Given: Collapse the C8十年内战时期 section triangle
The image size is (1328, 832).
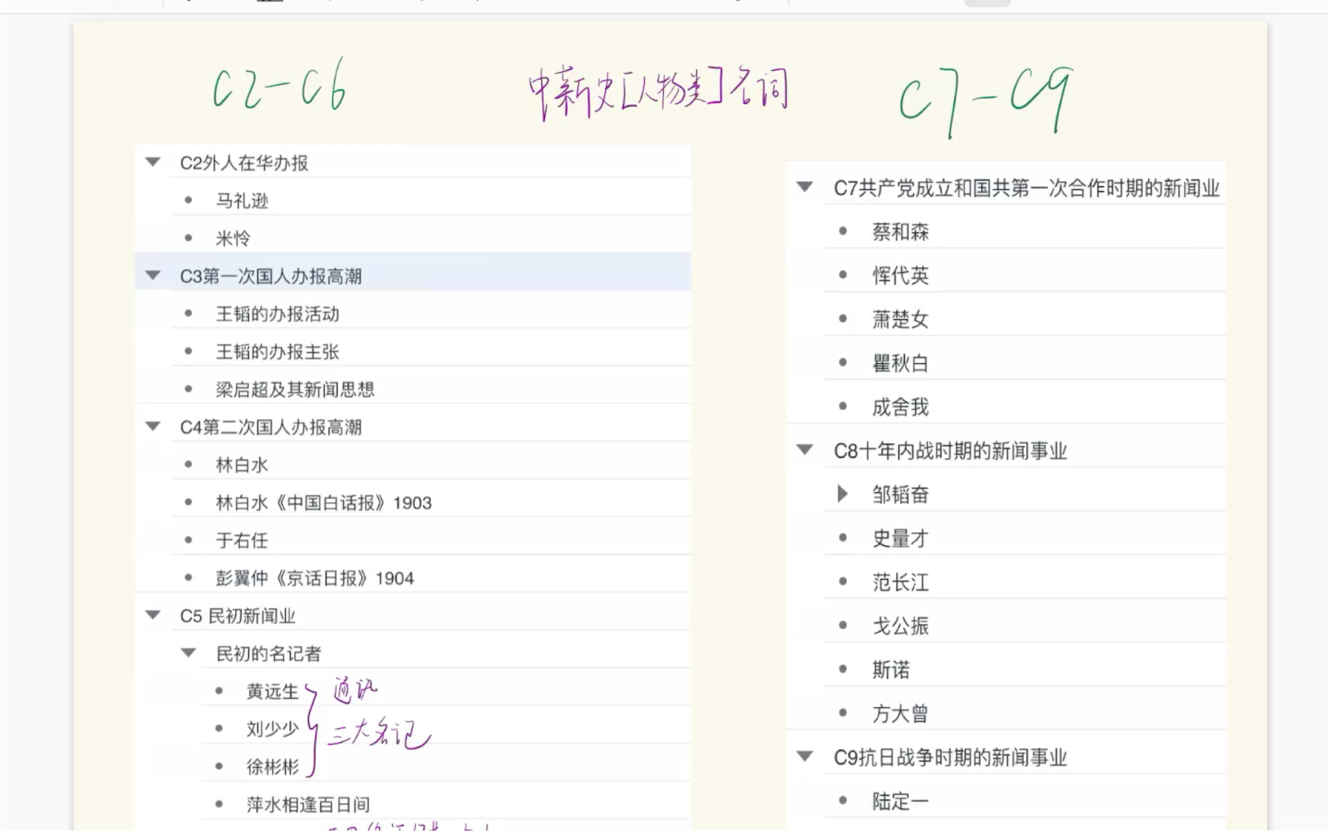Looking at the screenshot, I should (805, 449).
